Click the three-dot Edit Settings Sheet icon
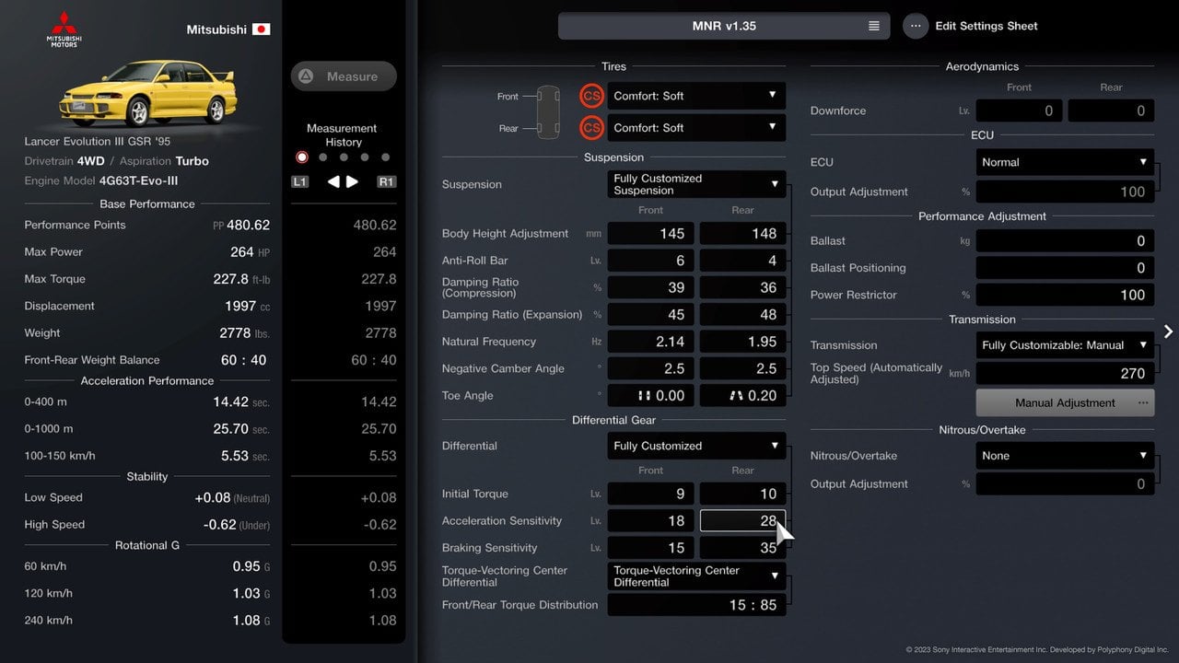1179x663 pixels. (915, 26)
